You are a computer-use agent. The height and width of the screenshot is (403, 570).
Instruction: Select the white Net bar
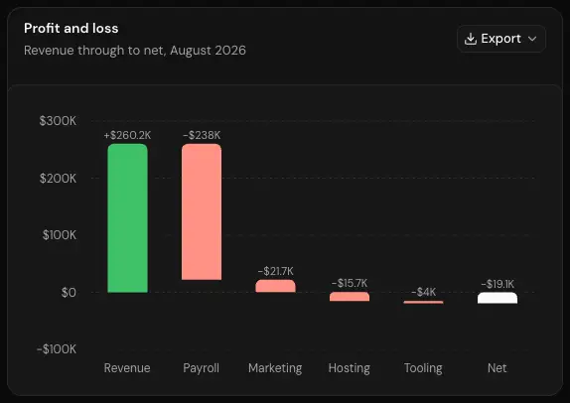(x=498, y=298)
